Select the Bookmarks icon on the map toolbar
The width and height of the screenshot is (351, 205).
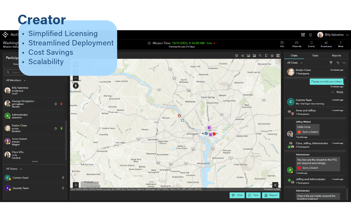coord(266,55)
